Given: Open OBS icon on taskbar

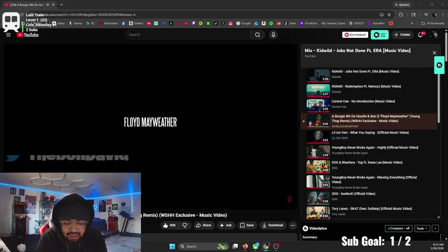Looking at the screenshot, I should click(276, 246).
